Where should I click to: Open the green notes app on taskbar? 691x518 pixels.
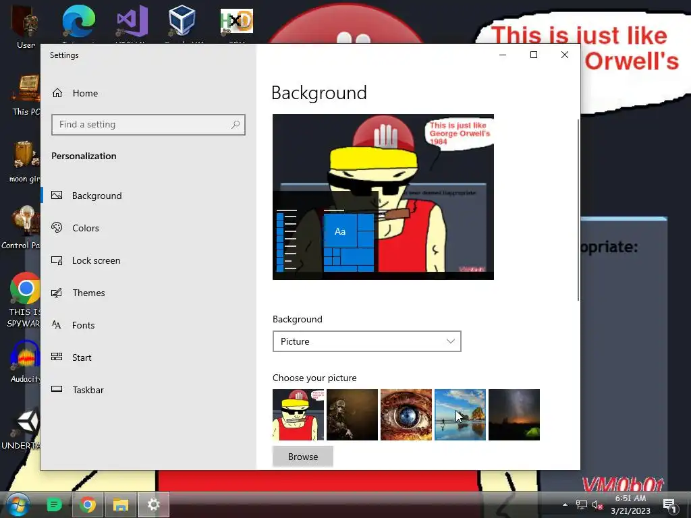point(54,505)
